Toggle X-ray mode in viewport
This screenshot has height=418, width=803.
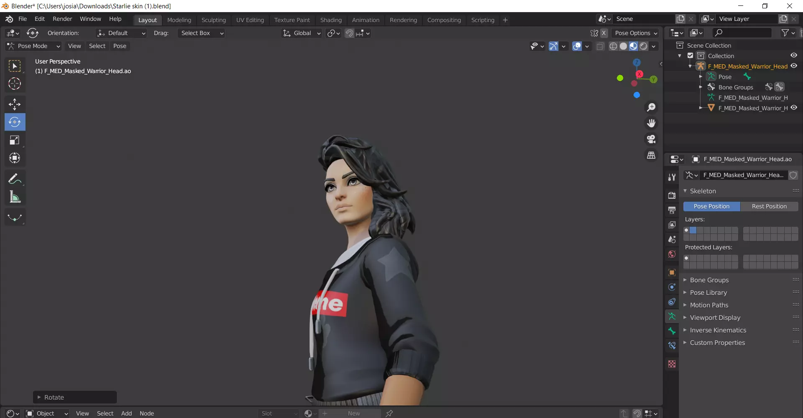[600, 46]
